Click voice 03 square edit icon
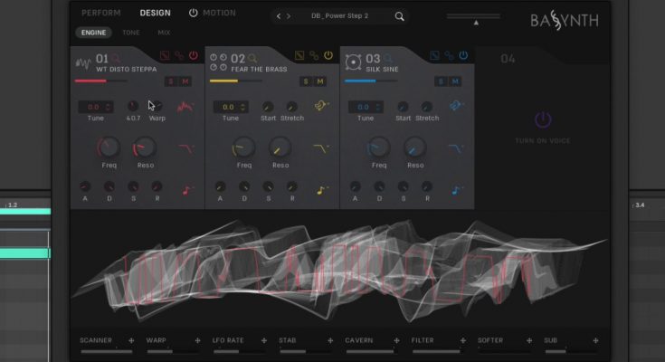This screenshot has width=665, height=362. [434, 56]
